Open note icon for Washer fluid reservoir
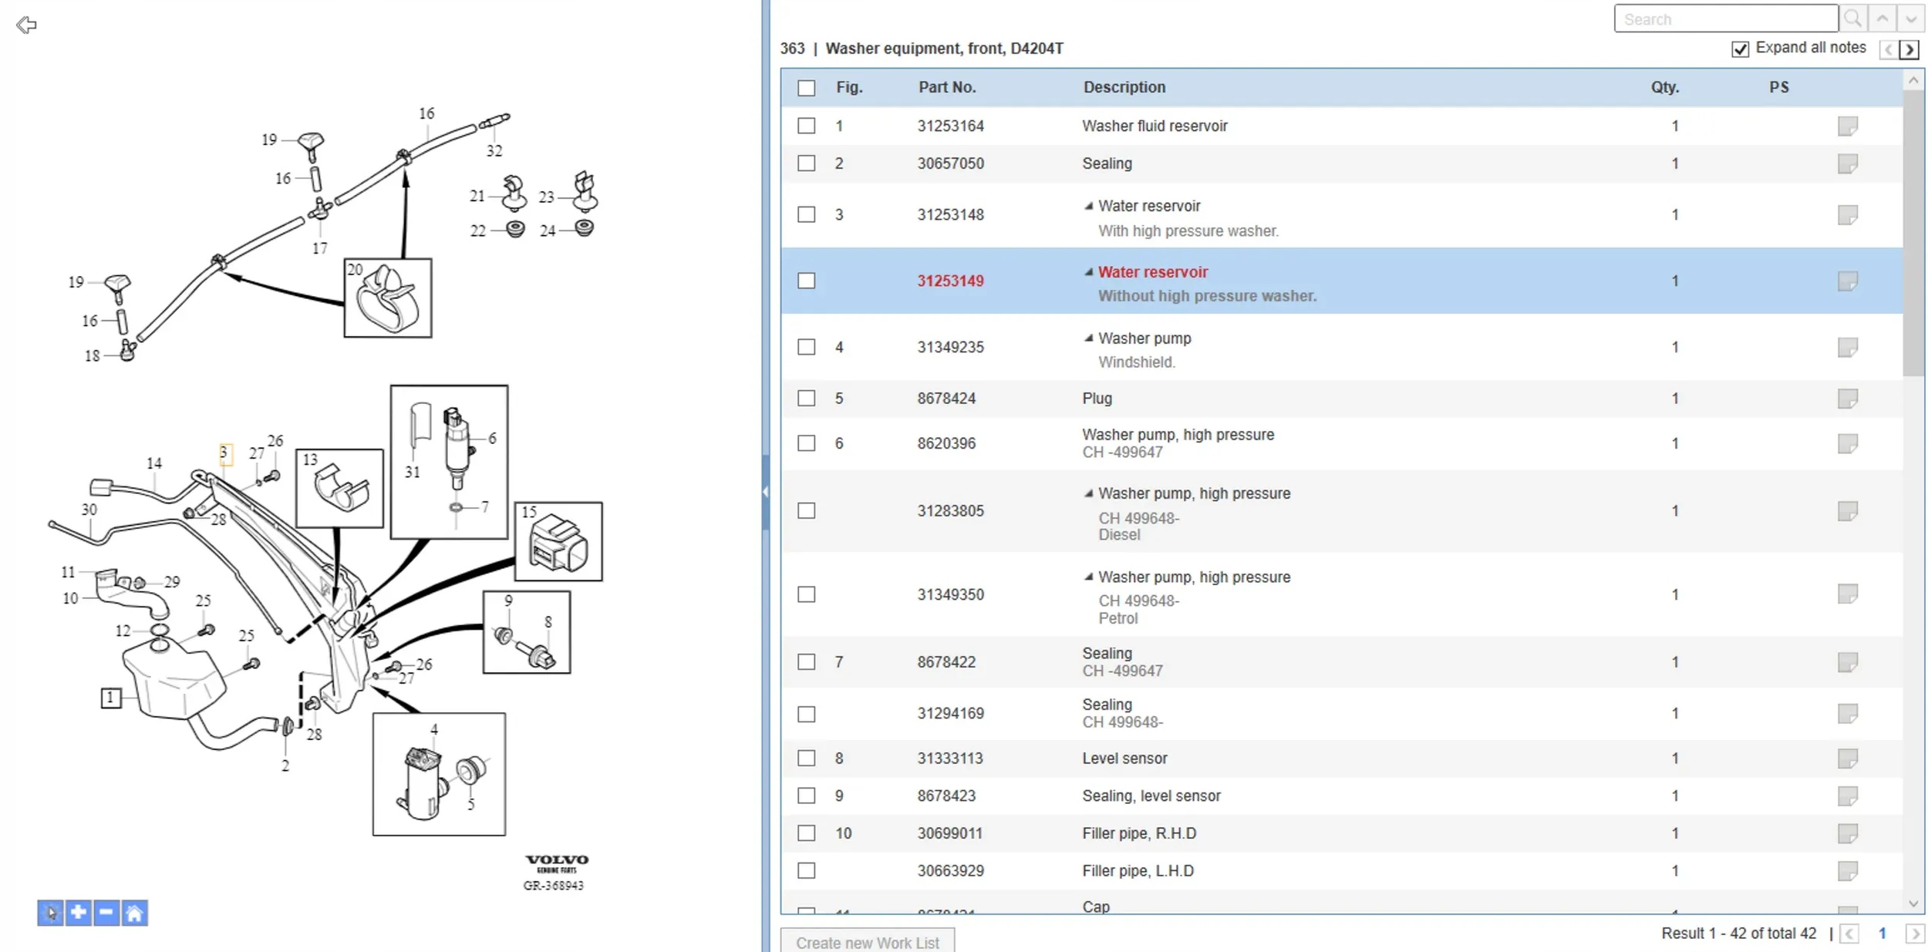This screenshot has height=952, width=1928. (x=1847, y=126)
